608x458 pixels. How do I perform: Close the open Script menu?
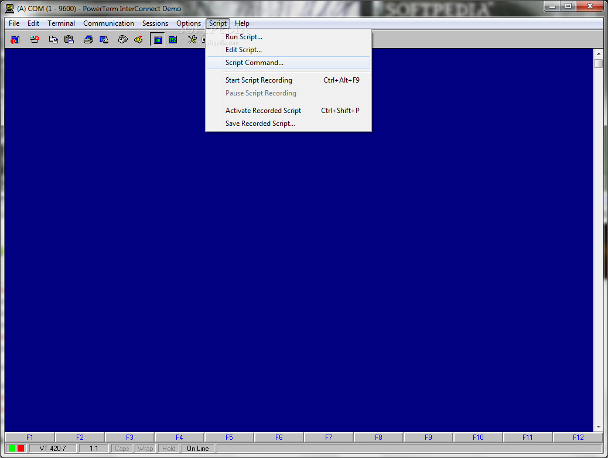click(218, 23)
